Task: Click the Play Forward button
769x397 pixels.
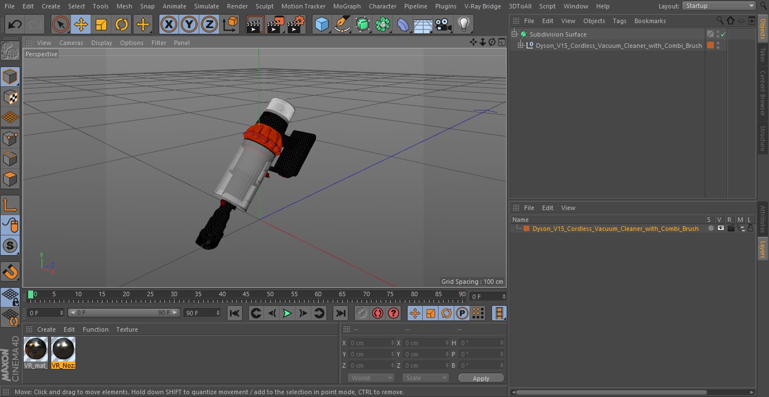Action: coord(287,313)
